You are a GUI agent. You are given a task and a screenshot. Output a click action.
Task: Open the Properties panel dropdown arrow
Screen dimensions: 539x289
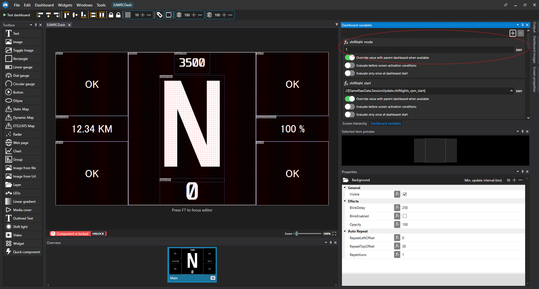click(518, 172)
